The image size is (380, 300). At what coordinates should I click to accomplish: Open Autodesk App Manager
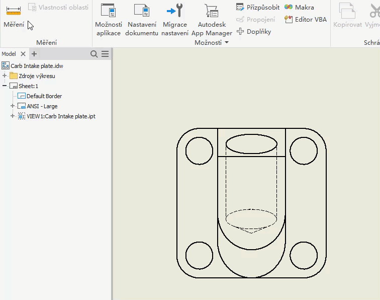coord(212,19)
